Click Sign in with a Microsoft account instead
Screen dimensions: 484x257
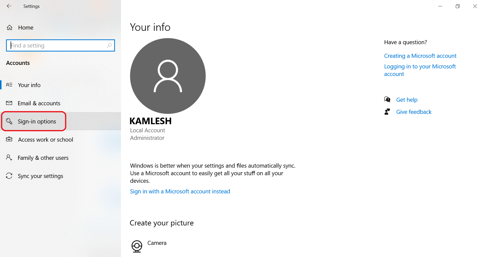coord(180,191)
